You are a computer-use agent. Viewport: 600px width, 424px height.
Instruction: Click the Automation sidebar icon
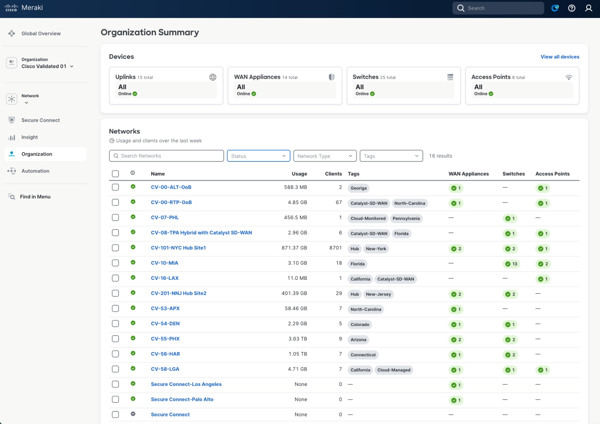tap(12, 171)
